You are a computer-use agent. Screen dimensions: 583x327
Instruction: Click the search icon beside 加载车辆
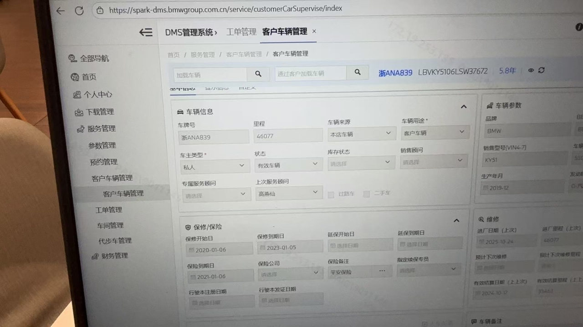pyautogui.click(x=258, y=74)
